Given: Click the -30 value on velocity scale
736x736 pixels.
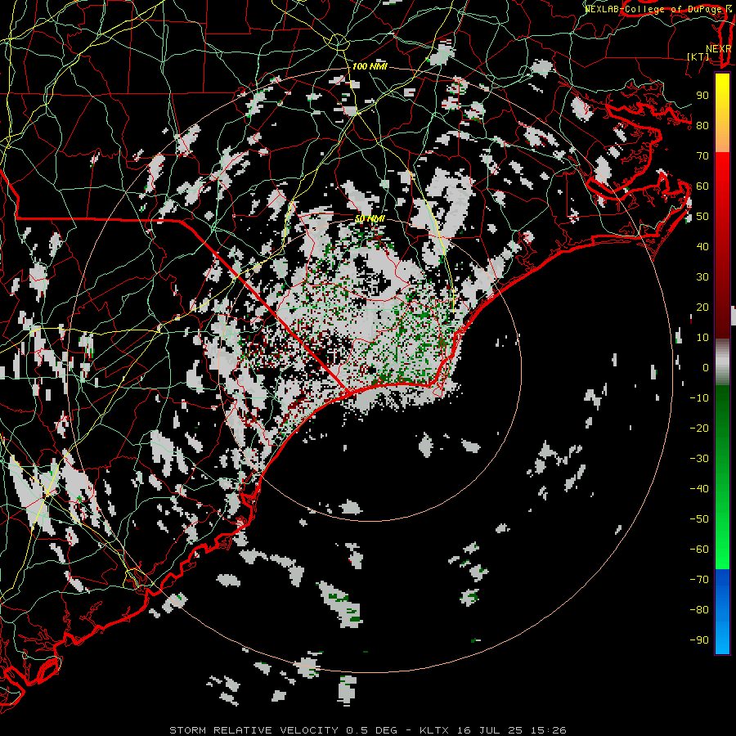Looking at the screenshot, I should [699, 459].
